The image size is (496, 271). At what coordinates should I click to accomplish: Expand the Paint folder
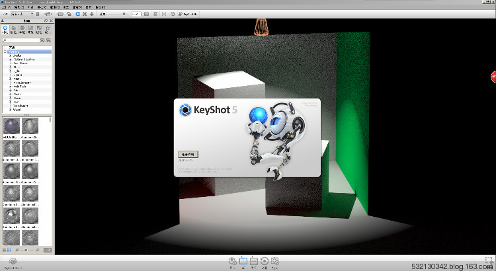pos(10,91)
